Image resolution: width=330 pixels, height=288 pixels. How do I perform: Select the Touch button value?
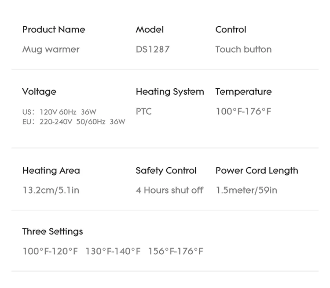(x=243, y=49)
